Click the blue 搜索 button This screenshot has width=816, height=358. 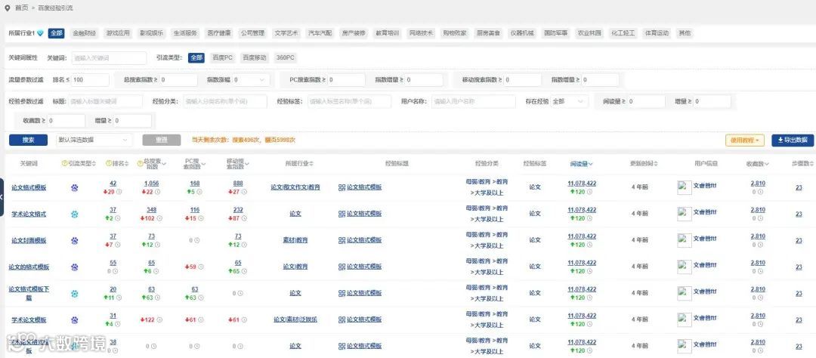[x=28, y=140]
